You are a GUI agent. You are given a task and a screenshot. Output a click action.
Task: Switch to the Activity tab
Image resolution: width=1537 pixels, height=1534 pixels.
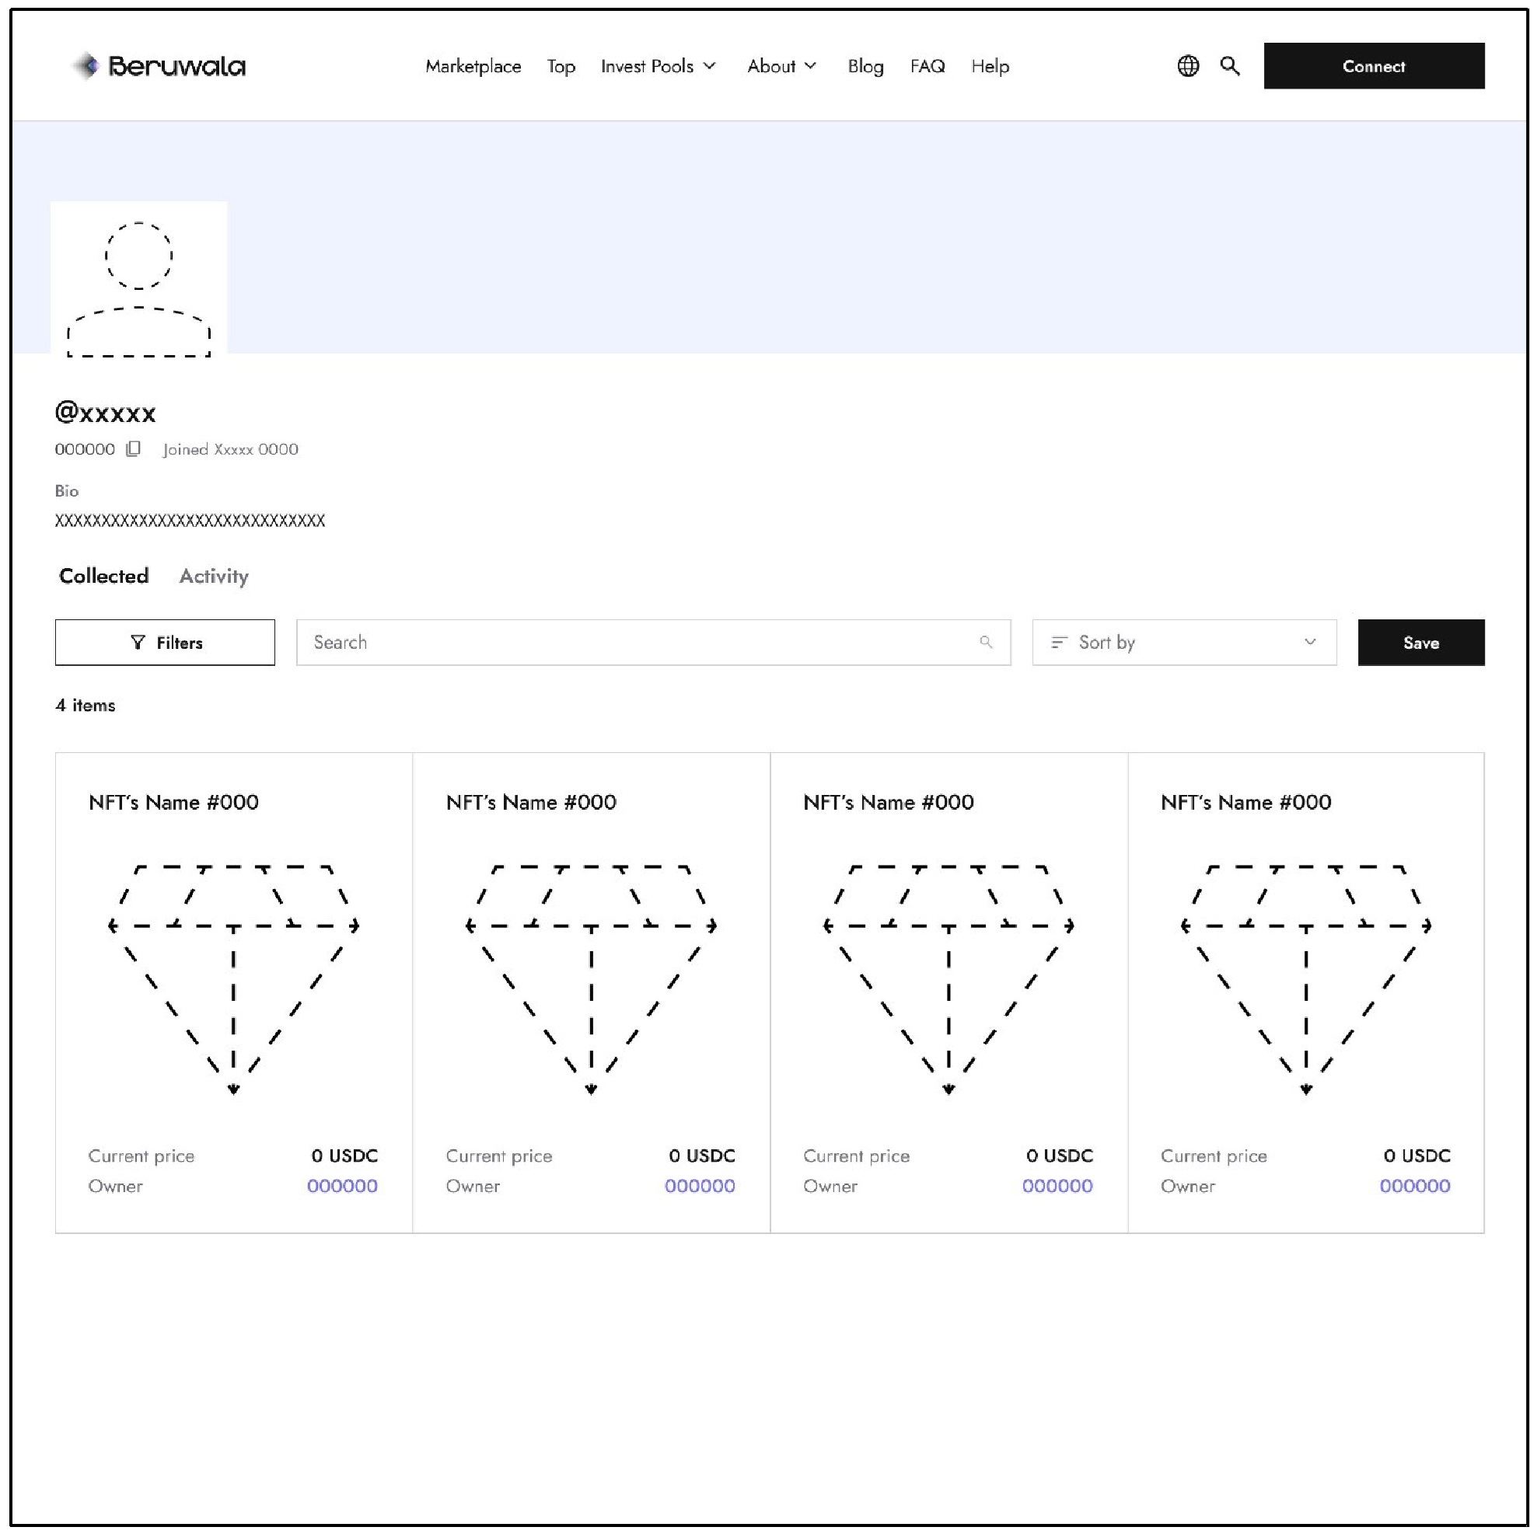click(x=214, y=576)
